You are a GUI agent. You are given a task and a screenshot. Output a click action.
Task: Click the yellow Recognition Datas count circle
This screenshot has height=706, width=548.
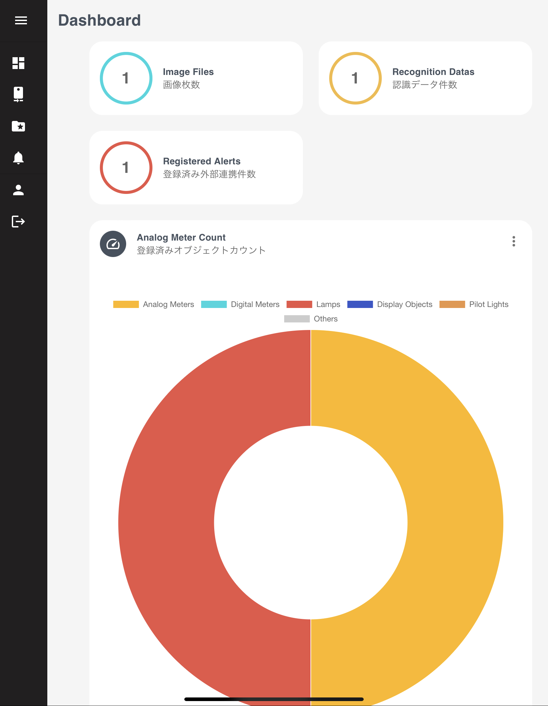(355, 78)
